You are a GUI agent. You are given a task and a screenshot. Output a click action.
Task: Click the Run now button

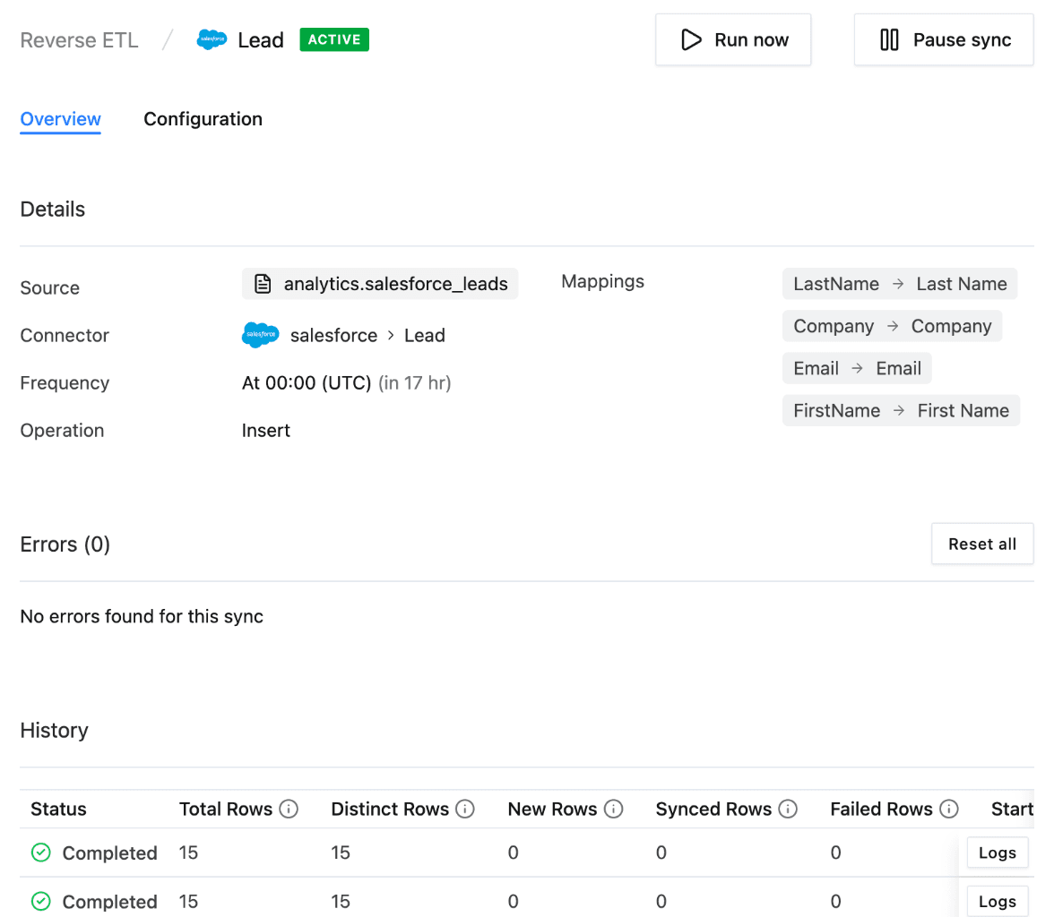pos(733,39)
